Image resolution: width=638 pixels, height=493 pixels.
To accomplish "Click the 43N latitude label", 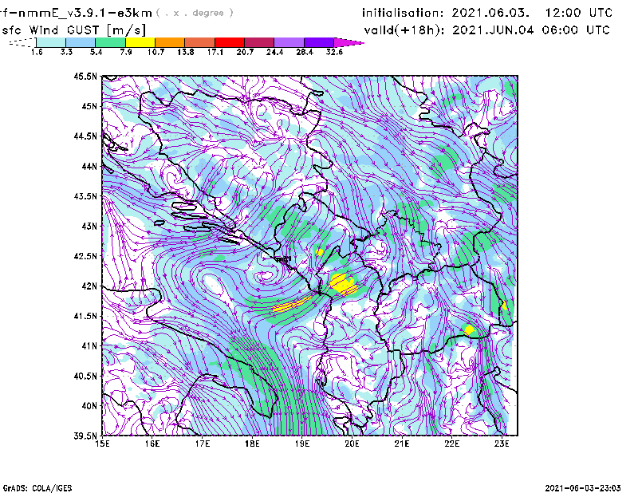I will pos(89,226).
